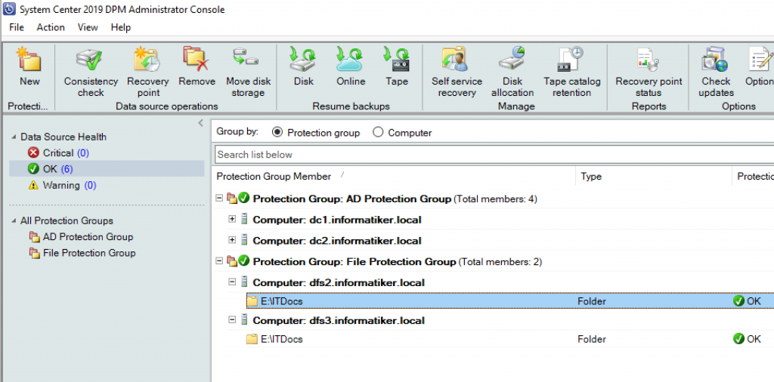The height and width of the screenshot is (382, 774).
Task: Click OK status in dfs3 ITDocs row
Action: [747, 339]
